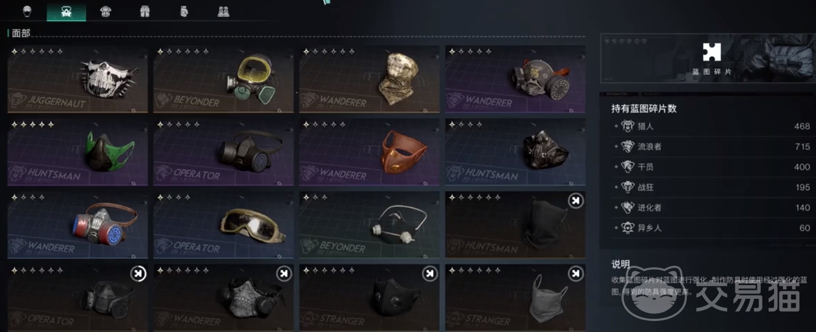Select the Wanderer camo scarf blueprint
Image resolution: width=816 pixels, height=332 pixels.
[x=369, y=79]
